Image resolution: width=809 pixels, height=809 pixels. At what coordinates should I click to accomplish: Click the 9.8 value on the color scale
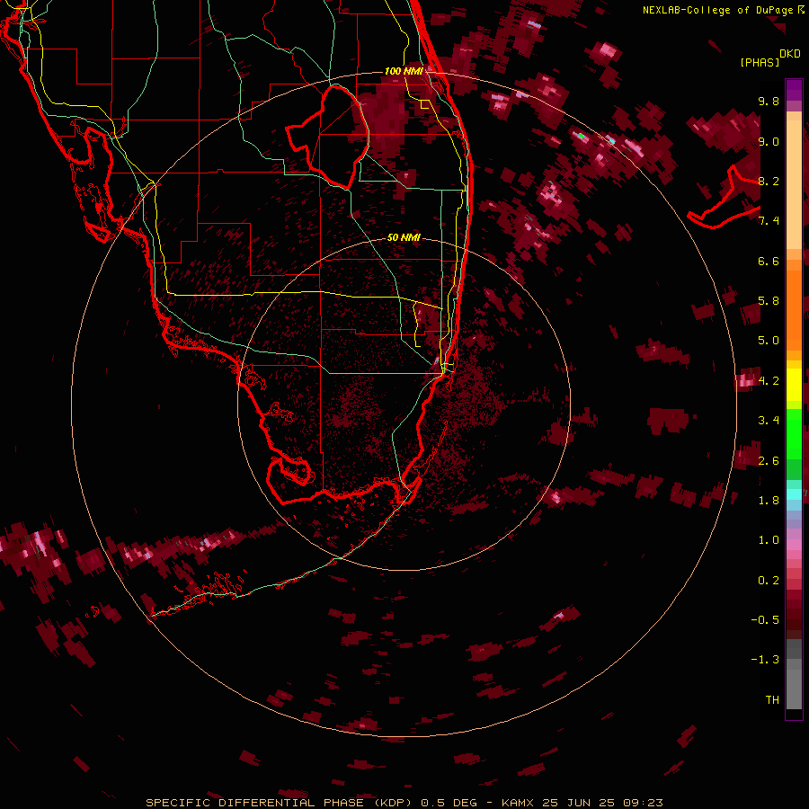click(769, 101)
